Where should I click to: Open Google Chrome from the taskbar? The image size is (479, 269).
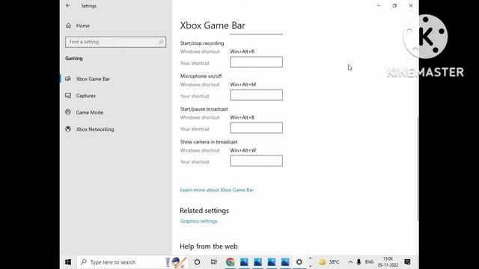[230, 262]
